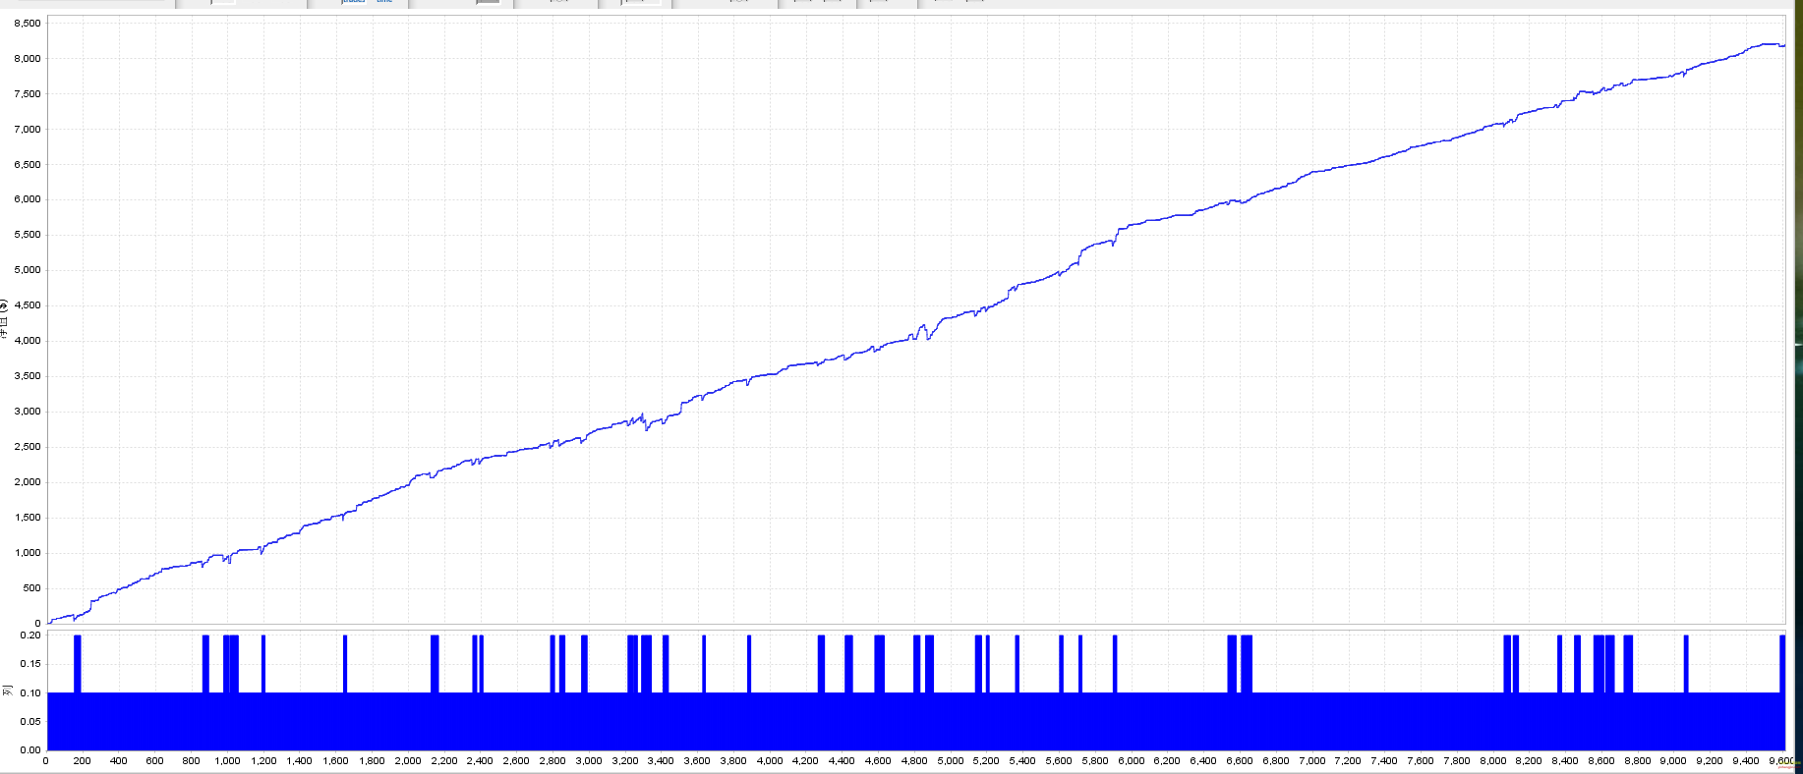
Task: Select the 2,200 x-axis label
Action: 444,760
